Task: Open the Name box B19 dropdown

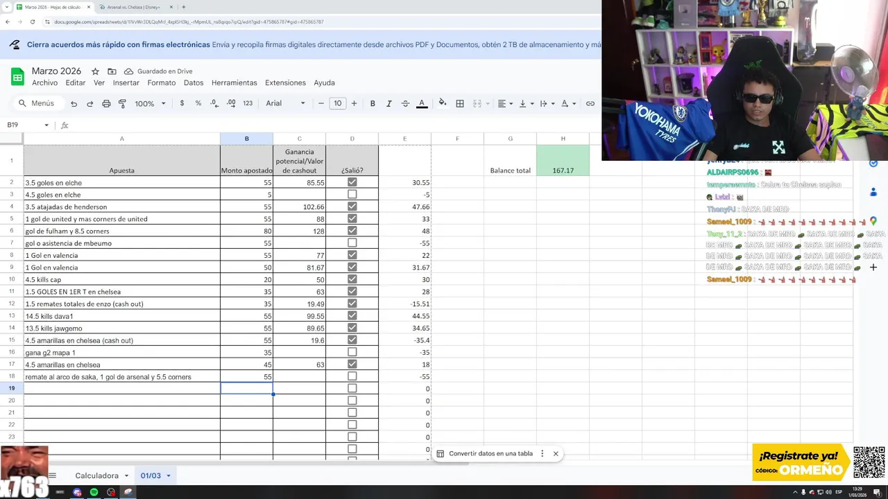Action: click(46, 125)
